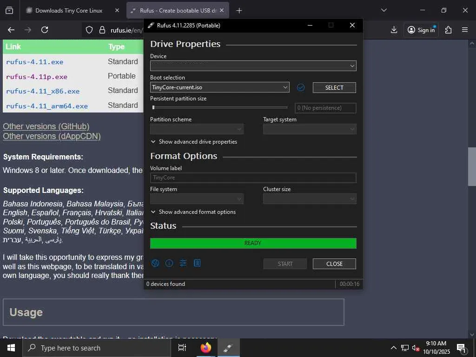The width and height of the screenshot is (476, 357).
Task: Open the list all tabs chevron
Action: pos(383,10)
